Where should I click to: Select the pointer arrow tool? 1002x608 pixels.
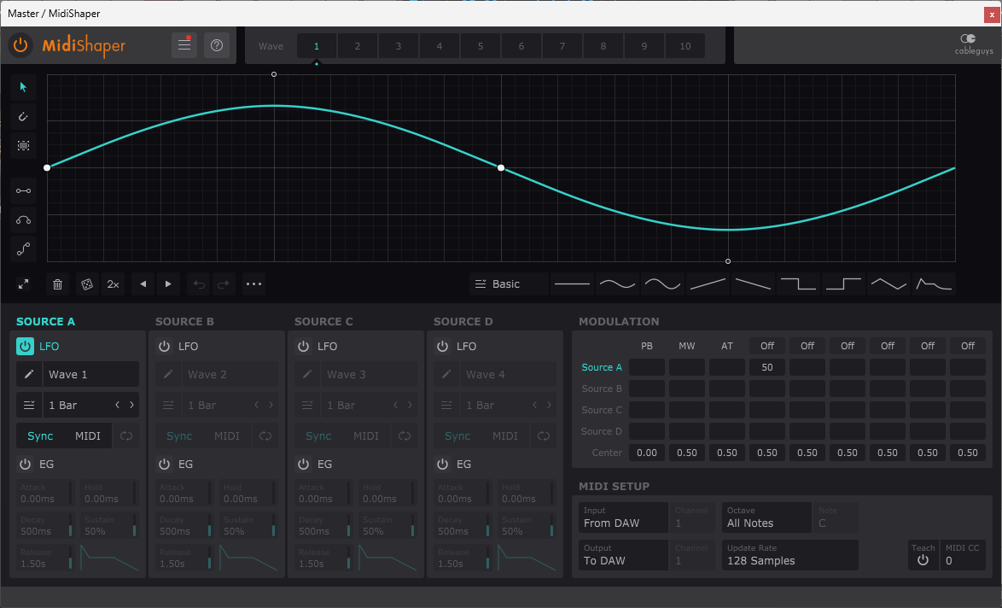tap(23, 87)
